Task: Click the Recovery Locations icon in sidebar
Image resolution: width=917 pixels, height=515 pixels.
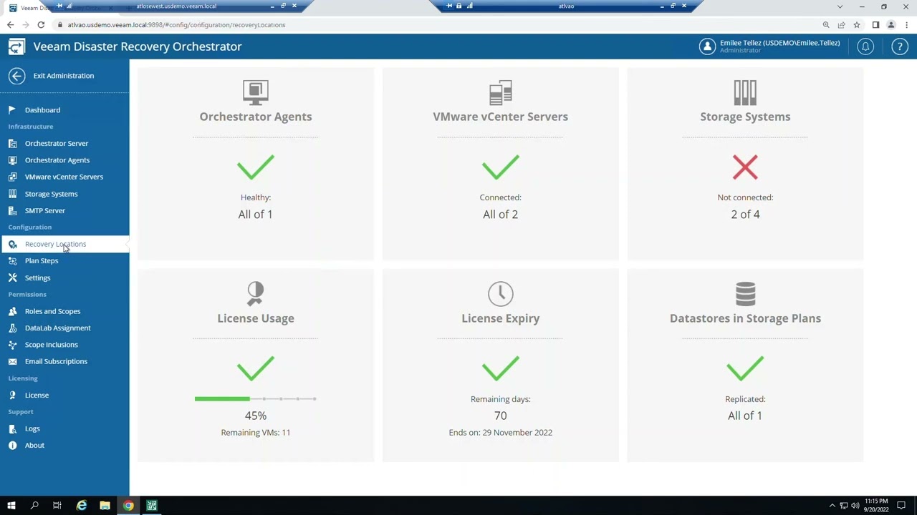Action: pos(12,245)
